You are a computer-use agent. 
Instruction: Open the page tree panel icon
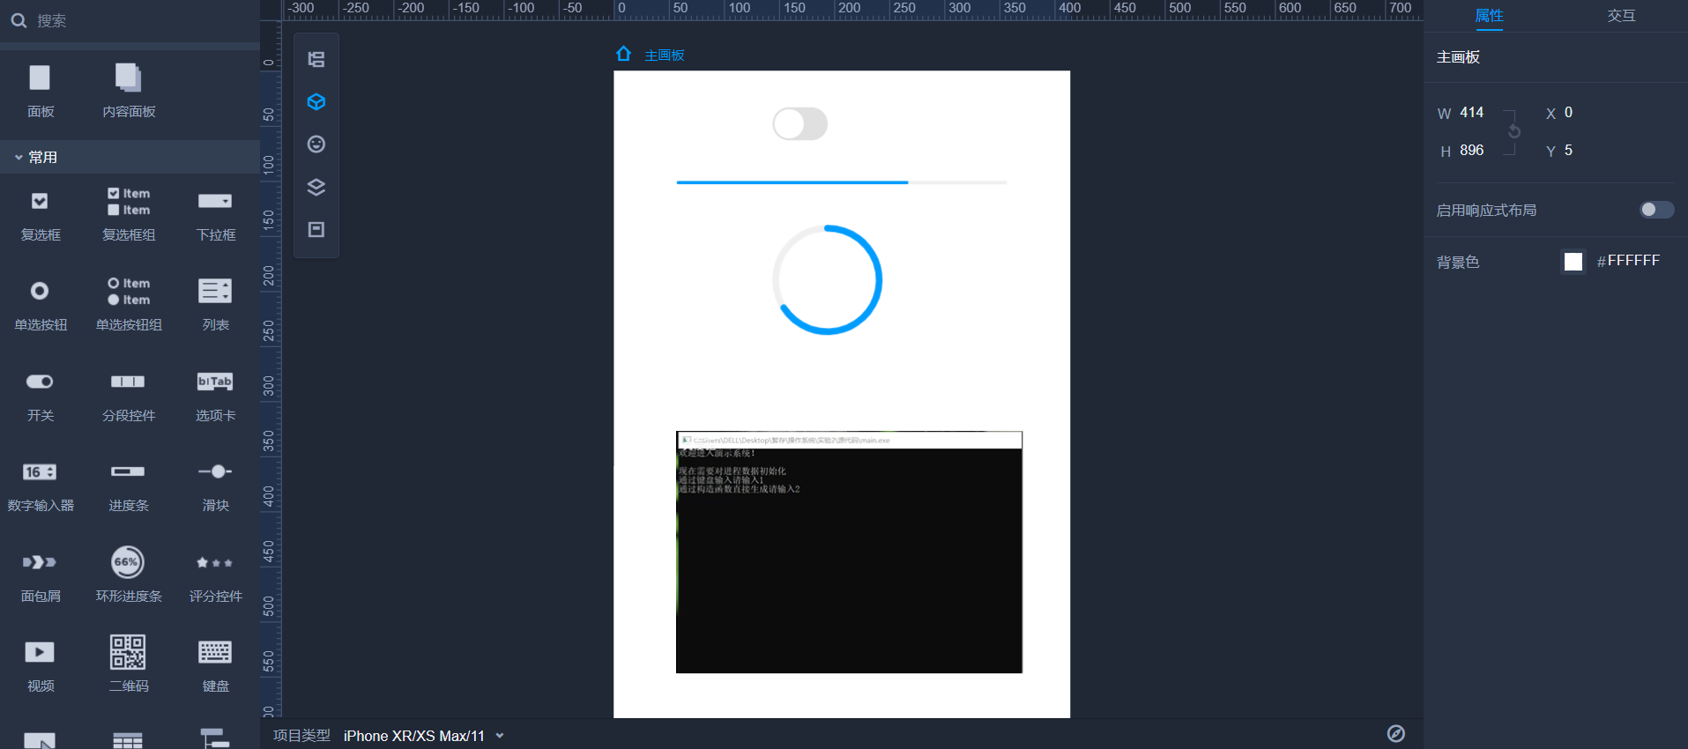click(x=316, y=59)
